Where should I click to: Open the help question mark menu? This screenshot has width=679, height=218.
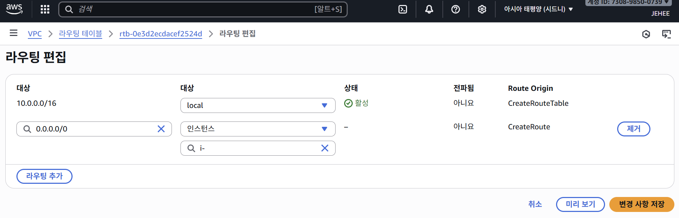tap(456, 9)
